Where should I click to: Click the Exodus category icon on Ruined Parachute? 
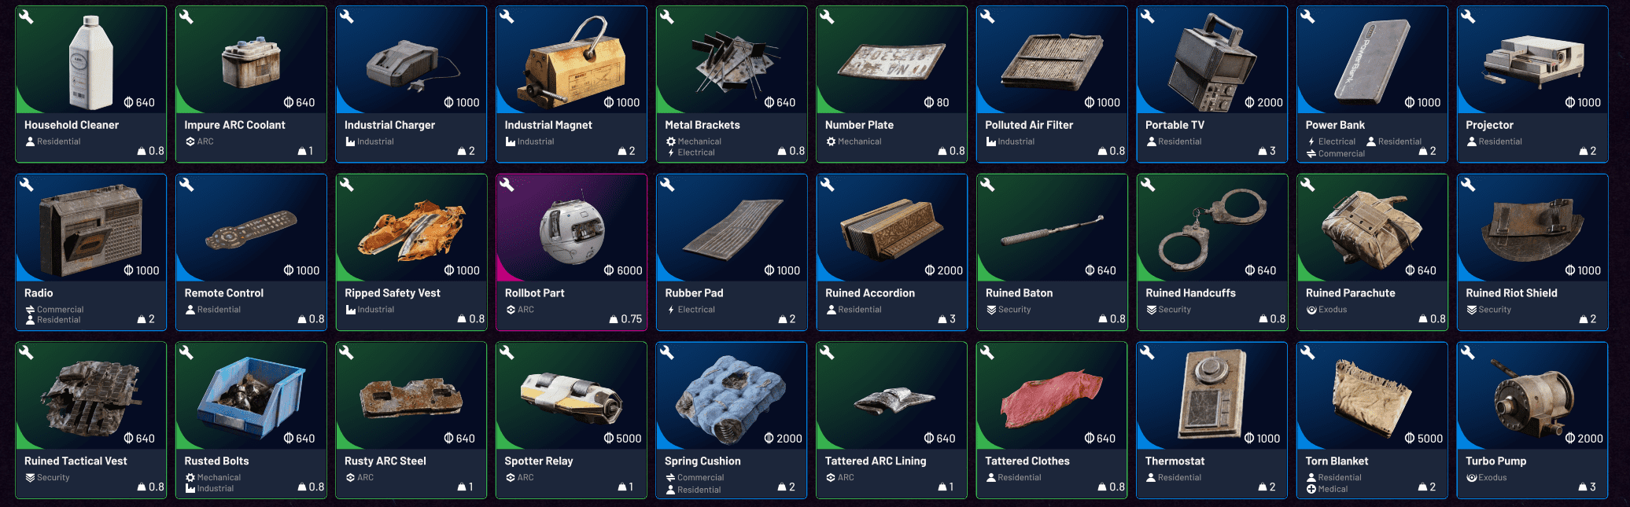coord(1311,310)
